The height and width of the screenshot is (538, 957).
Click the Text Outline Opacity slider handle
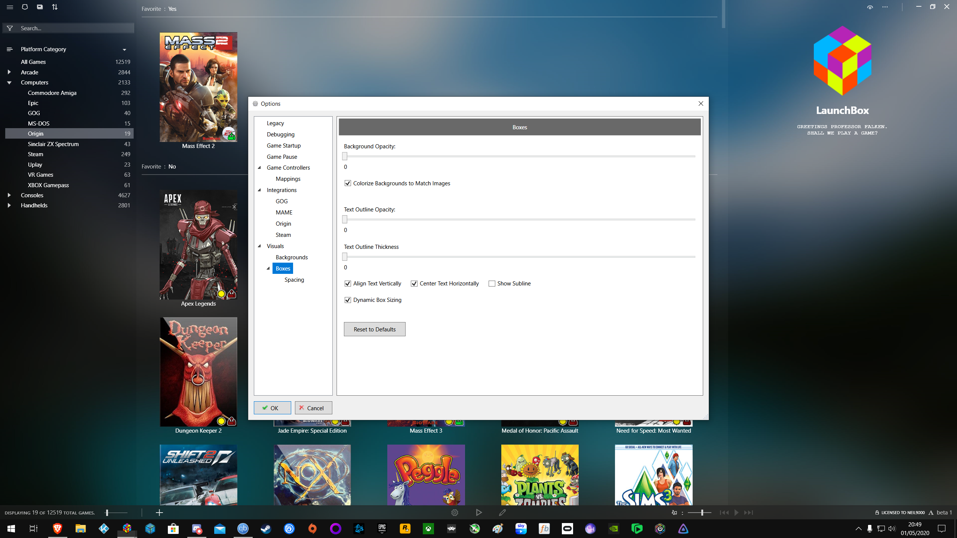[345, 219]
